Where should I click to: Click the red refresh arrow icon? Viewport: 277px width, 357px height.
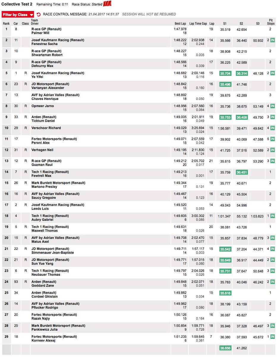coord(39,14)
